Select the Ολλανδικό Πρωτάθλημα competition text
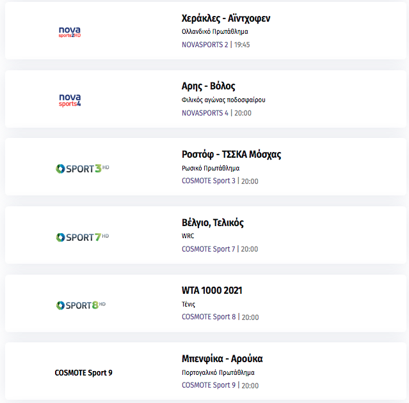409x403 pixels. pyautogui.click(x=215, y=32)
